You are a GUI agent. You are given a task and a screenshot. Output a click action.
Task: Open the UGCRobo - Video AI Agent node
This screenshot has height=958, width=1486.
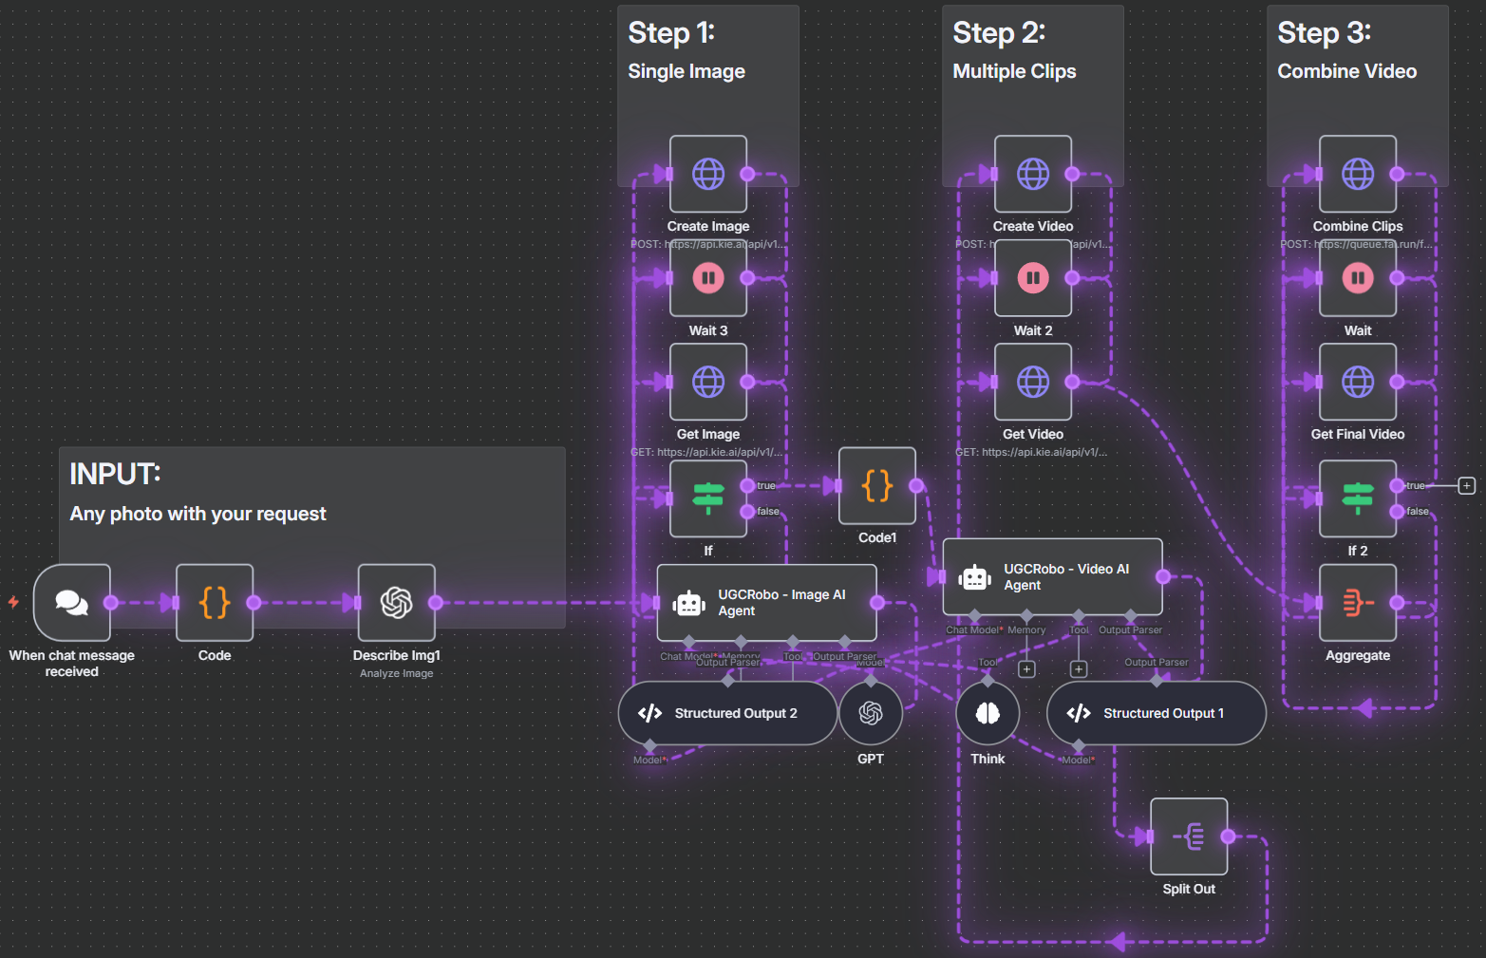(x=1052, y=577)
